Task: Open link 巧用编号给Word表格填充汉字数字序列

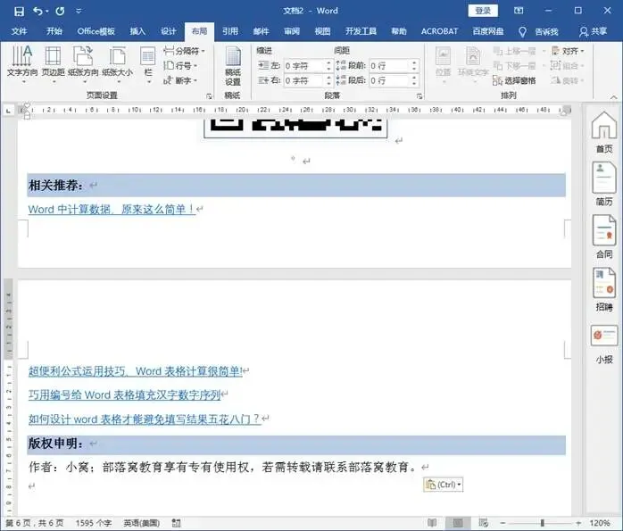Action: pyautogui.click(x=124, y=394)
